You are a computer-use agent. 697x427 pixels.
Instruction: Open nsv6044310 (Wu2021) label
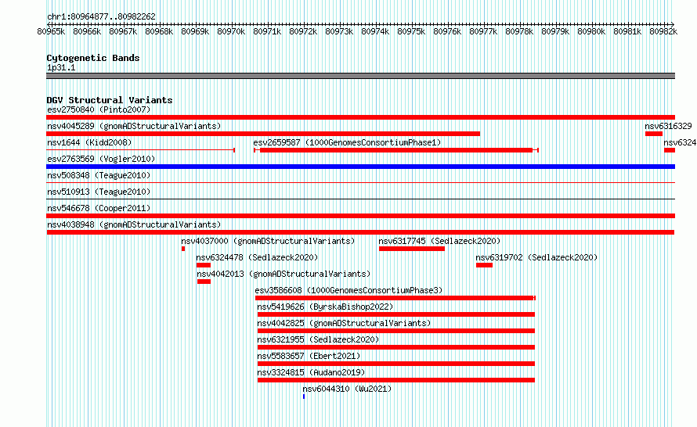(x=347, y=389)
